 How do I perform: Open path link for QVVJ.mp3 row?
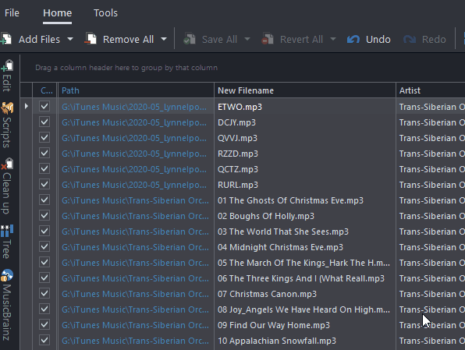click(134, 138)
